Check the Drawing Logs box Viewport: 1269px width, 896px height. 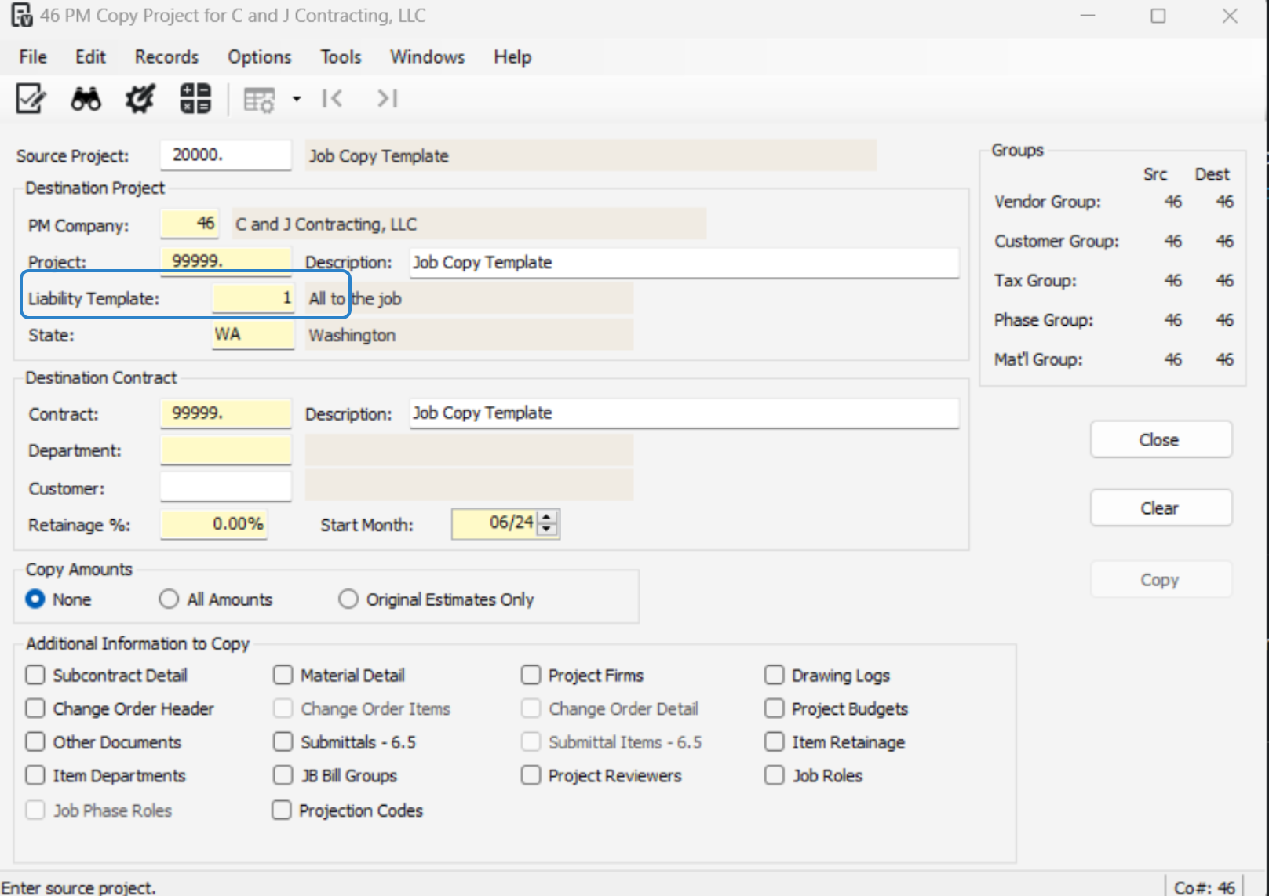tap(775, 676)
